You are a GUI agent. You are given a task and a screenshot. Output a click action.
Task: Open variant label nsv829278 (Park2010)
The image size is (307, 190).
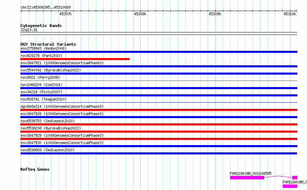(41, 56)
